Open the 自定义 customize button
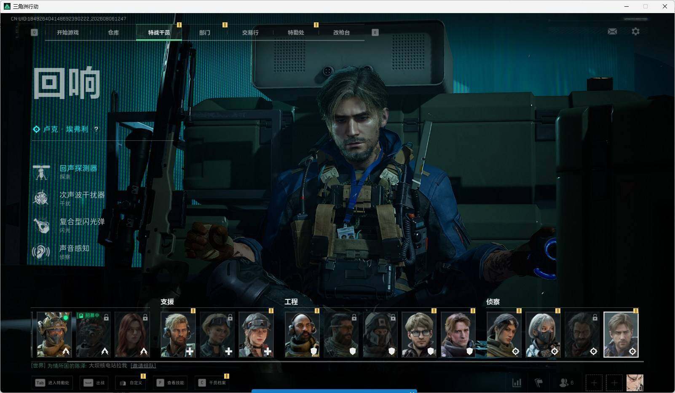The image size is (675, 393). point(131,383)
